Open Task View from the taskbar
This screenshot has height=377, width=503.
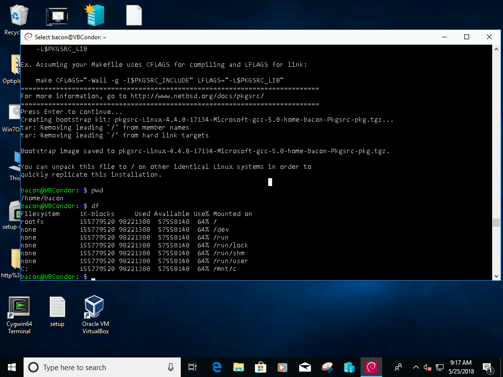[x=193, y=367]
